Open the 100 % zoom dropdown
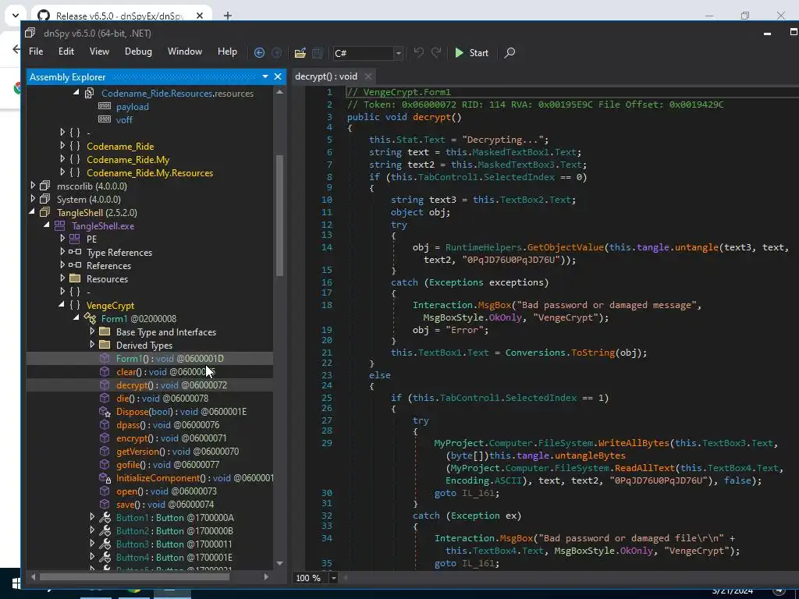The width and height of the screenshot is (799, 599). click(x=334, y=578)
